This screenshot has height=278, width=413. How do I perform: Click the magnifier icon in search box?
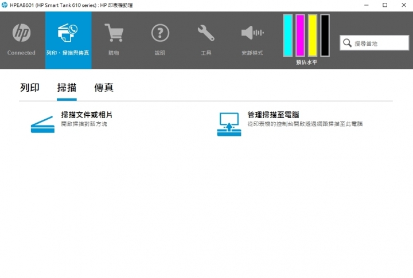(x=347, y=43)
